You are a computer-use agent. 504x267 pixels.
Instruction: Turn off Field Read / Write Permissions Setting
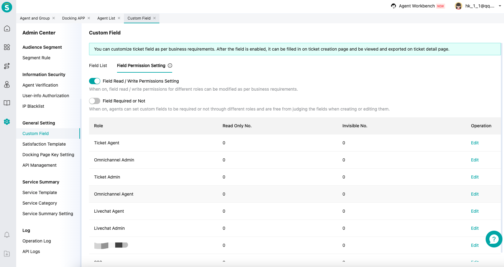click(x=95, y=81)
